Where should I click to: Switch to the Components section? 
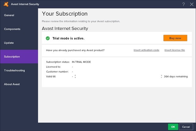click(12, 29)
